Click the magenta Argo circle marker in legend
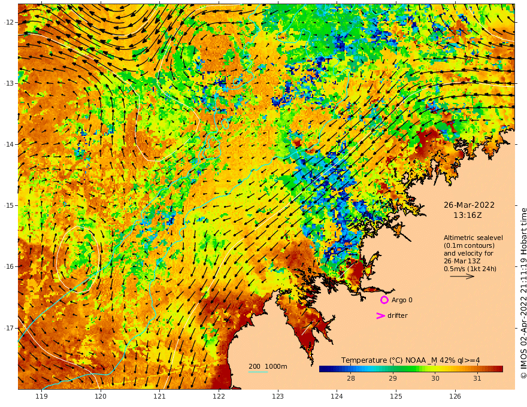The height and width of the screenshot is (407, 527). tap(384, 300)
